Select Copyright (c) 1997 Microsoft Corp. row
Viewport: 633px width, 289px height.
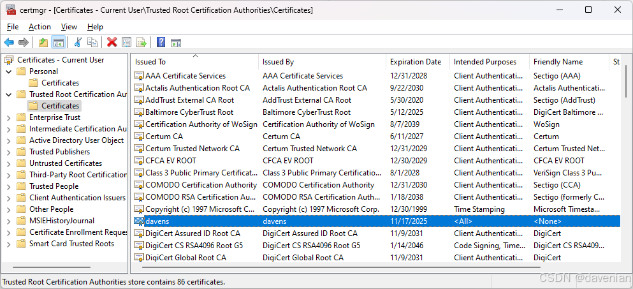[376, 209]
